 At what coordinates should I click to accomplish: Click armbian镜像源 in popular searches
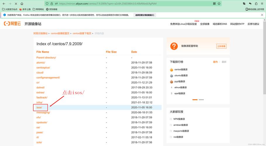pos(181,125)
